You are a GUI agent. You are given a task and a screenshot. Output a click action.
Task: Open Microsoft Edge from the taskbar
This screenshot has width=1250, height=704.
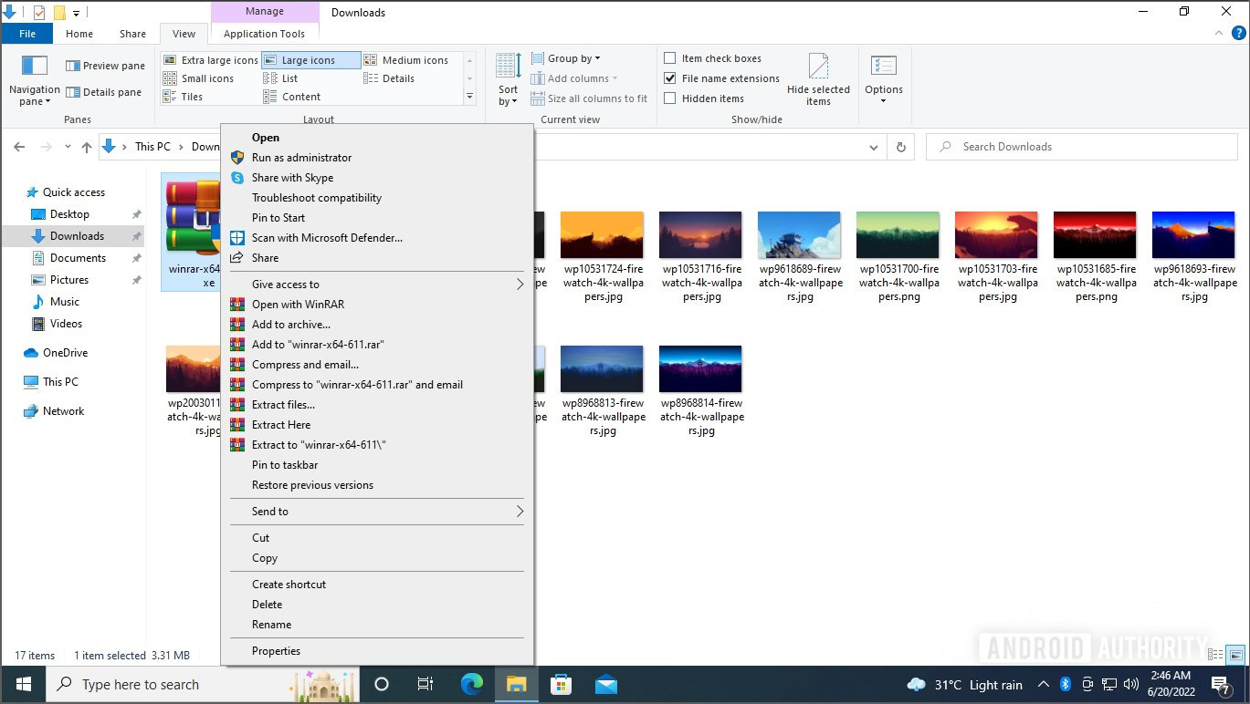pos(471,684)
